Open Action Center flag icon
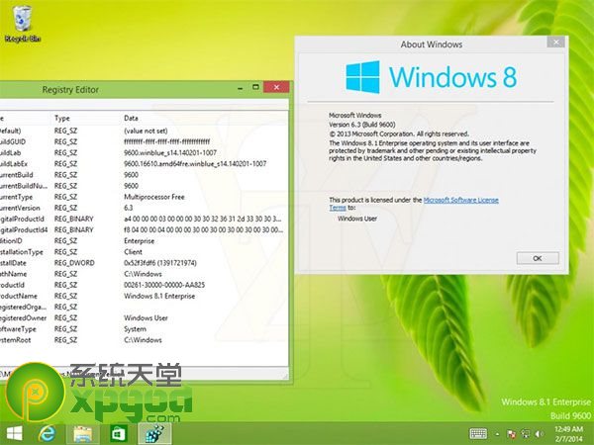Viewport: 594px width, 445px height. 511,434
